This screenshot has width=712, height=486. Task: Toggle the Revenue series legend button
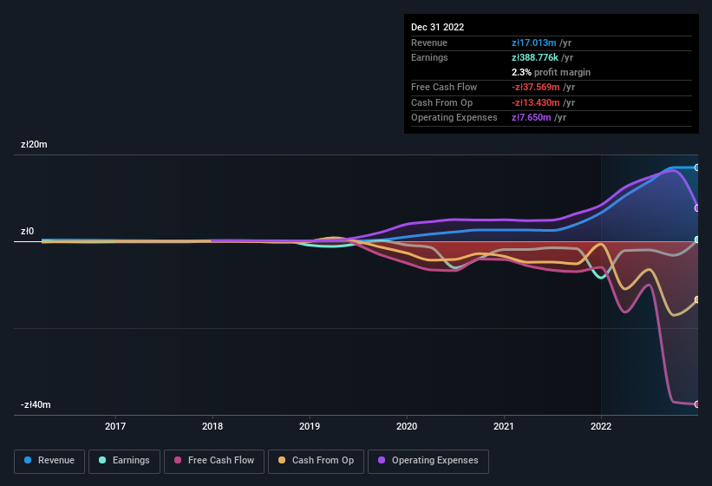point(49,461)
